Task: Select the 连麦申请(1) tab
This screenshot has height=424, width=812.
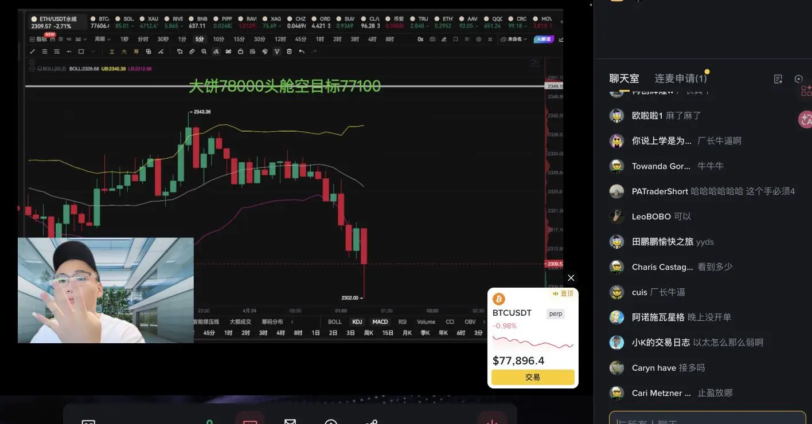Action: pos(681,78)
